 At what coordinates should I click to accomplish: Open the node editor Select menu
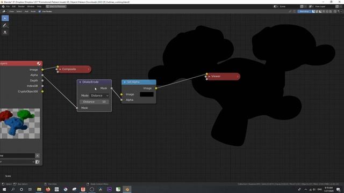click(x=19, y=11)
